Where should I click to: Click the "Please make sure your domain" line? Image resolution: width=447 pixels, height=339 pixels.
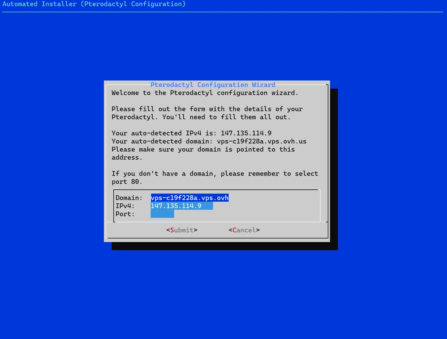click(203, 149)
